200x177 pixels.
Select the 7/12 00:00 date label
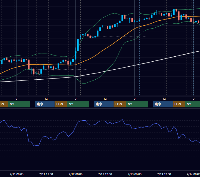[76, 174]
